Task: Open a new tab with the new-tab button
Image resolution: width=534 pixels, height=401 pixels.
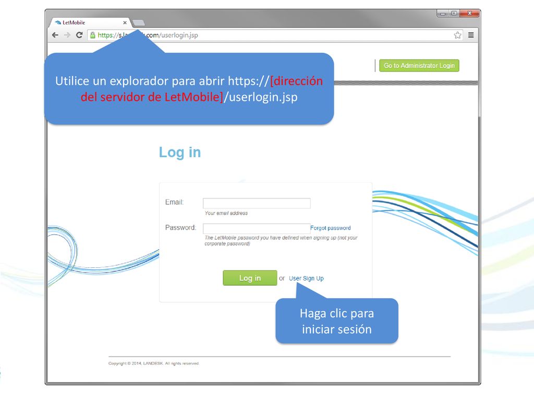Action: pos(139,23)
